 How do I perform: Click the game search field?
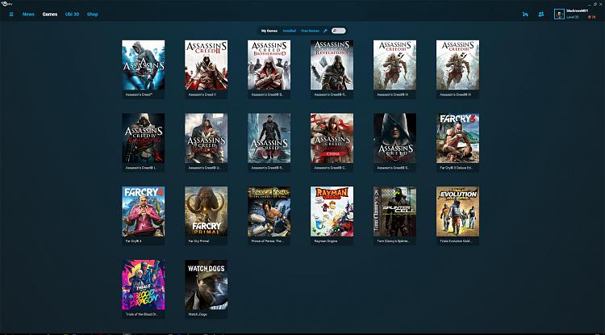pos(339,31)
